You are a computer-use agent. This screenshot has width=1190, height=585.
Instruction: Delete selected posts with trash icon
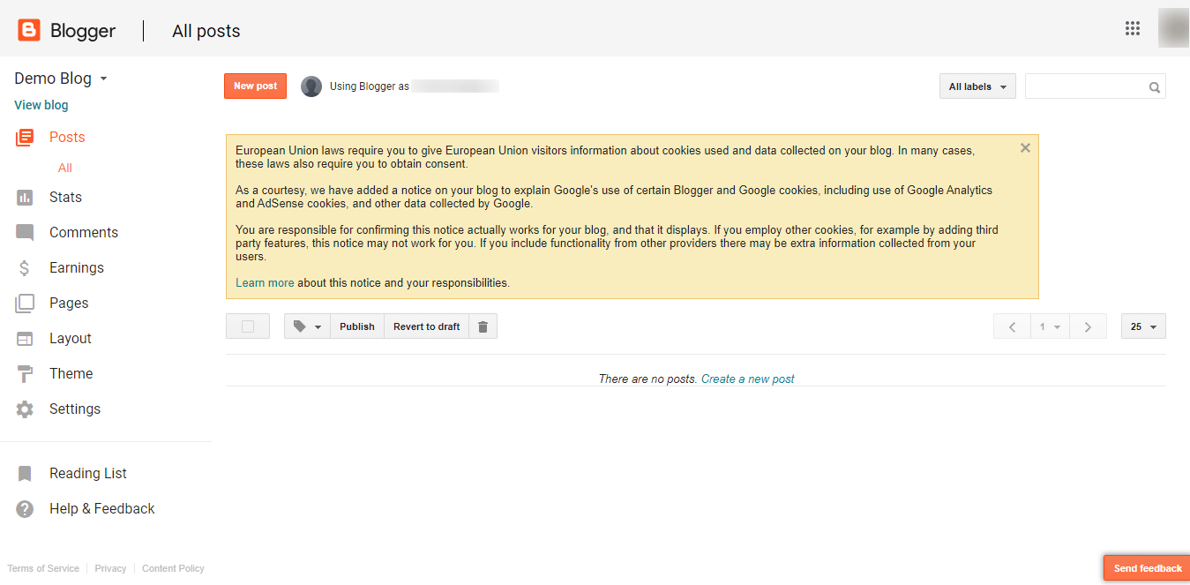click(x=483, y=326)
